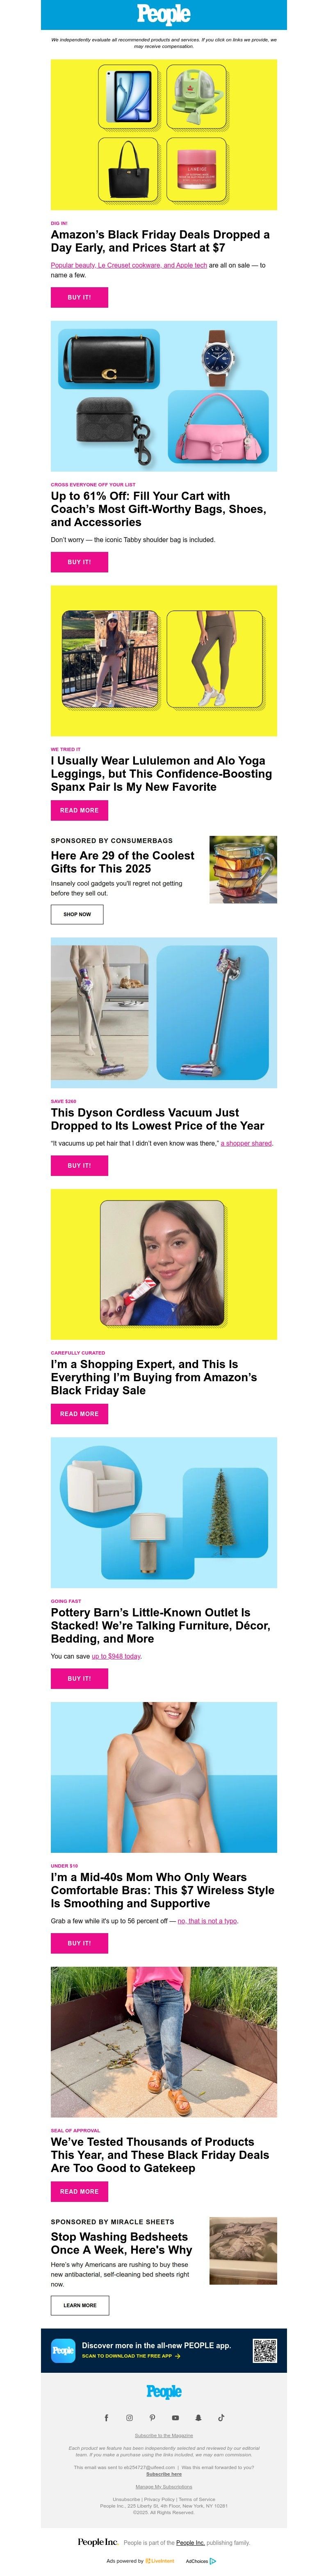
Task: Open the YouTube icon link
Action: pyautogui.click(x=175, y=2417)
